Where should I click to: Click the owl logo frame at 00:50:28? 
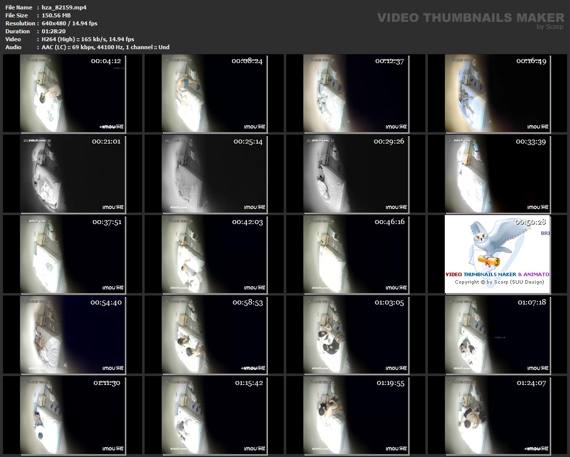point(497,254)
